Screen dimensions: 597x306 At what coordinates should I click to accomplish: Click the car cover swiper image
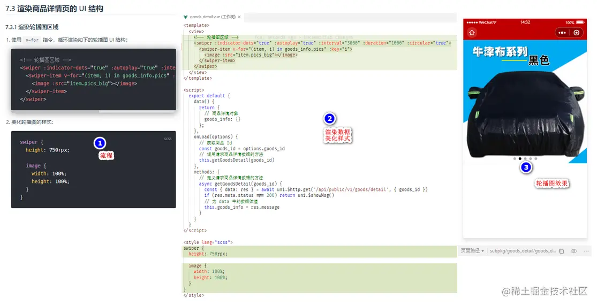coord(525,102)
